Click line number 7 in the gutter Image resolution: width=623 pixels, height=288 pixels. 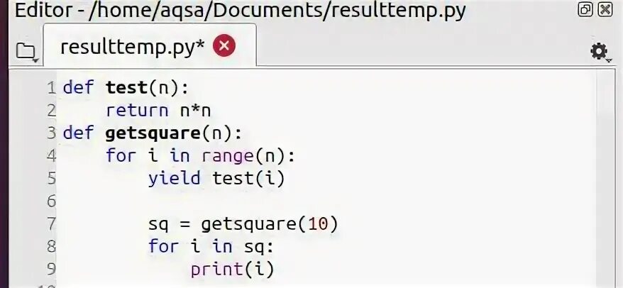[x=51, y=224]
